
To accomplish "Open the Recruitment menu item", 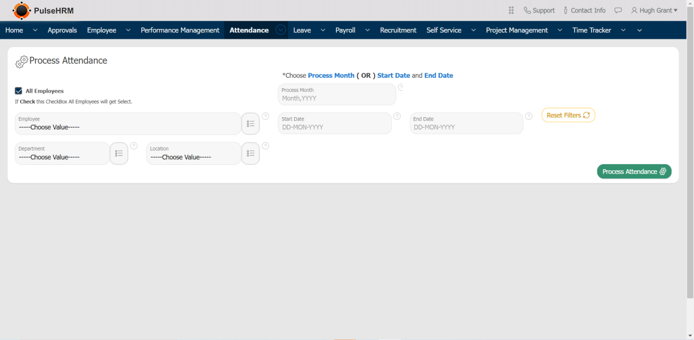I will 398,30.
